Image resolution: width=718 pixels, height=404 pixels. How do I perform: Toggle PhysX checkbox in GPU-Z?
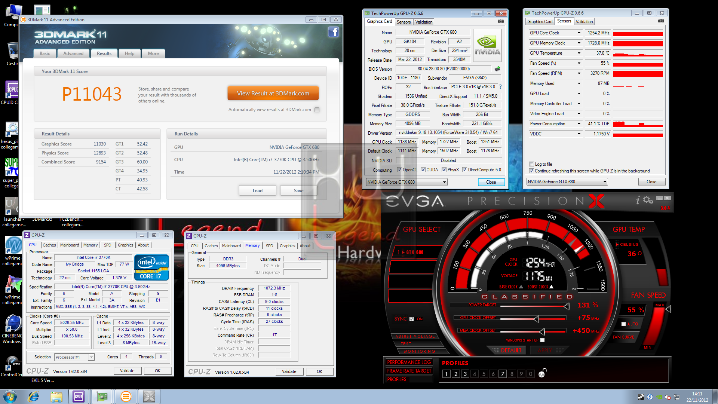[444, 170]
